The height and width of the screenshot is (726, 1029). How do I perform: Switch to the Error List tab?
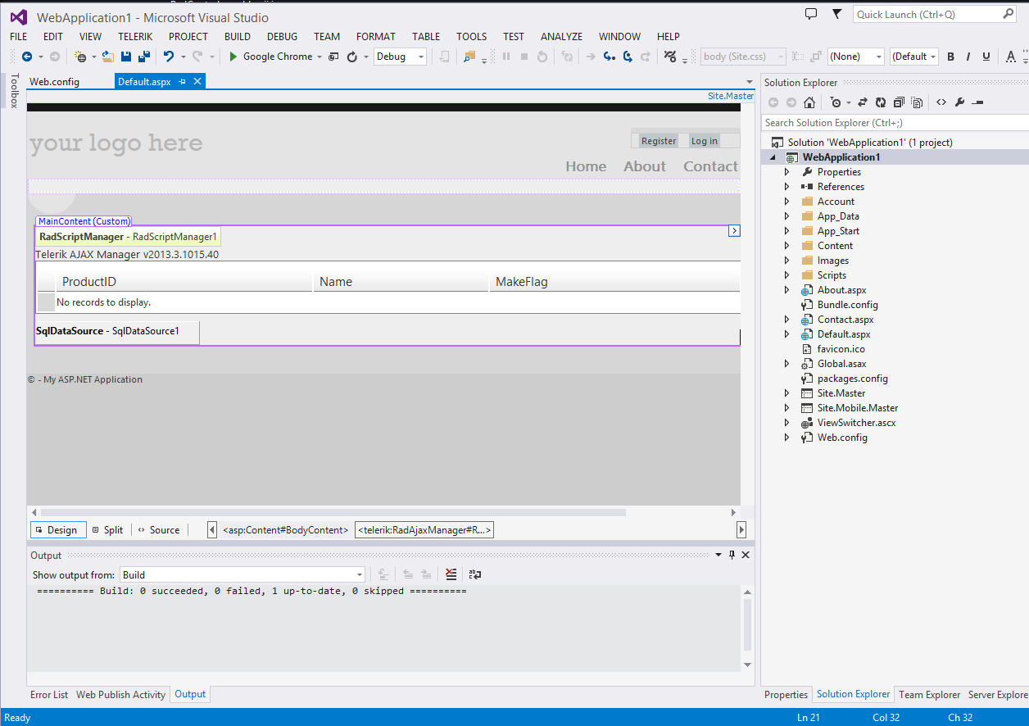(49, 695)
